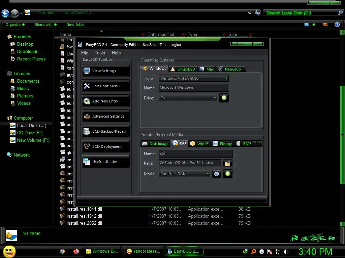This screenshot has height=258, width=345.
Task: Select the ISO media tab
Action: (180, 143)
